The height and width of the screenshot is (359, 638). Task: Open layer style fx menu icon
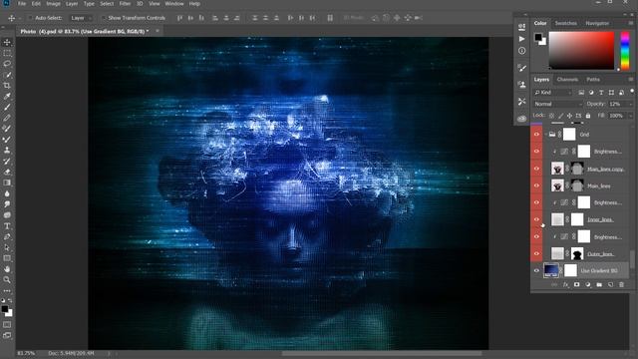pos(565,285)
